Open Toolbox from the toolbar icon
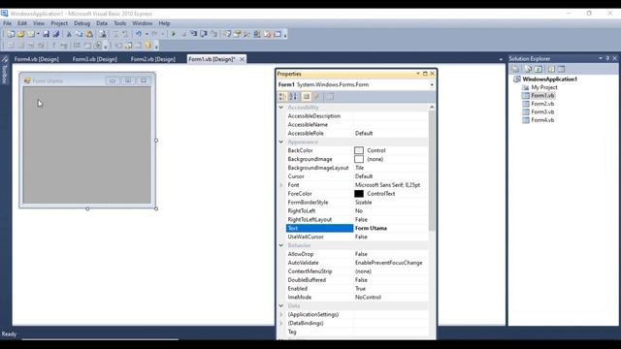621x349 pixels. [x=247, y=35]
